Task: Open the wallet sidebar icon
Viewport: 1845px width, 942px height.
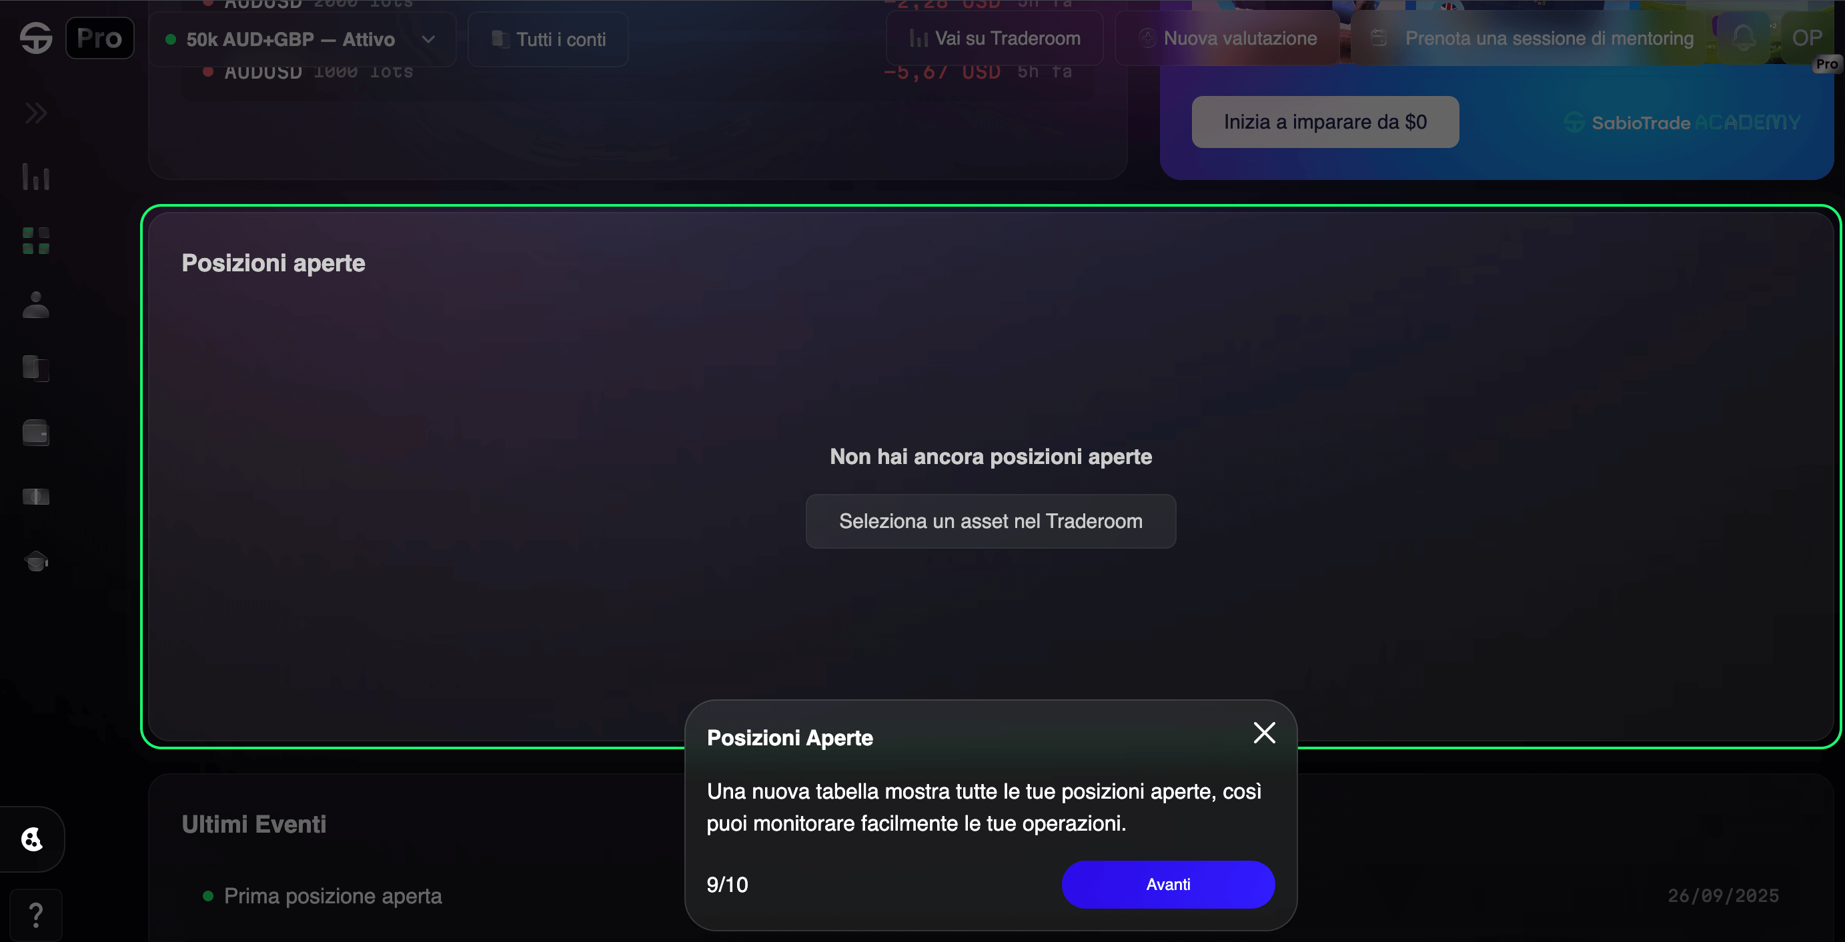Action: click(36, 433)
